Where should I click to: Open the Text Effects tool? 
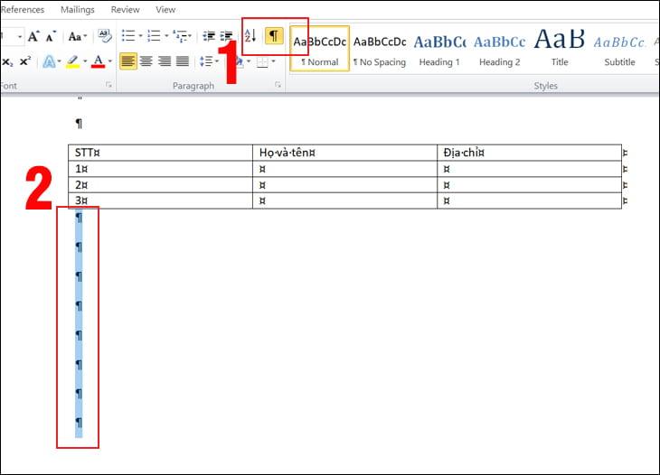click(x=50, y=61)
